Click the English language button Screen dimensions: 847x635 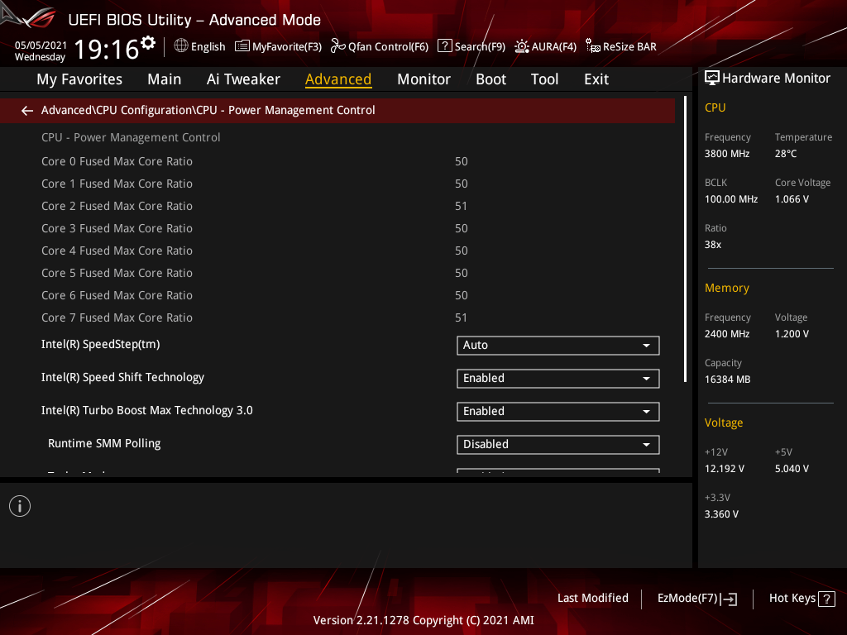[208, 46]
